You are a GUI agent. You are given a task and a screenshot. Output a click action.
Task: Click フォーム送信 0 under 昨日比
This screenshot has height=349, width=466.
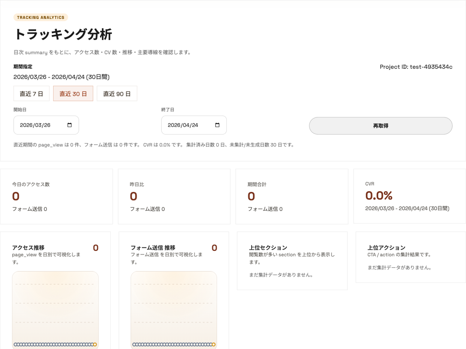coord(147,209)
